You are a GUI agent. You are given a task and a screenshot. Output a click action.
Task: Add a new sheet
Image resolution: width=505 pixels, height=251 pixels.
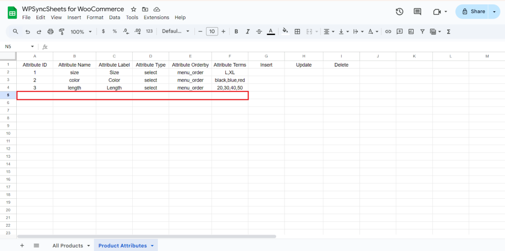point(22,246)
